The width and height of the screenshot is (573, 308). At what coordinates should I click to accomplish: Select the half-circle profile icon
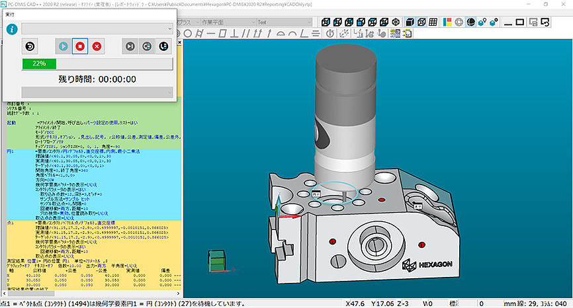(x=281, y=34)
